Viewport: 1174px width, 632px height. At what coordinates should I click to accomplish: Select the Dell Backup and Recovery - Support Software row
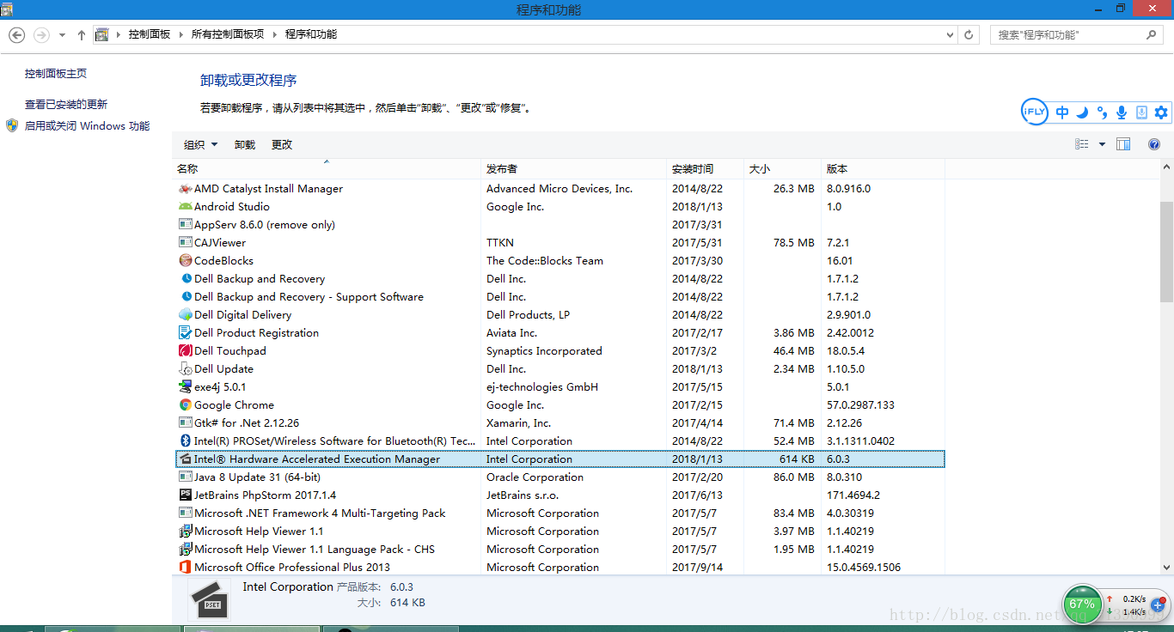559,297
